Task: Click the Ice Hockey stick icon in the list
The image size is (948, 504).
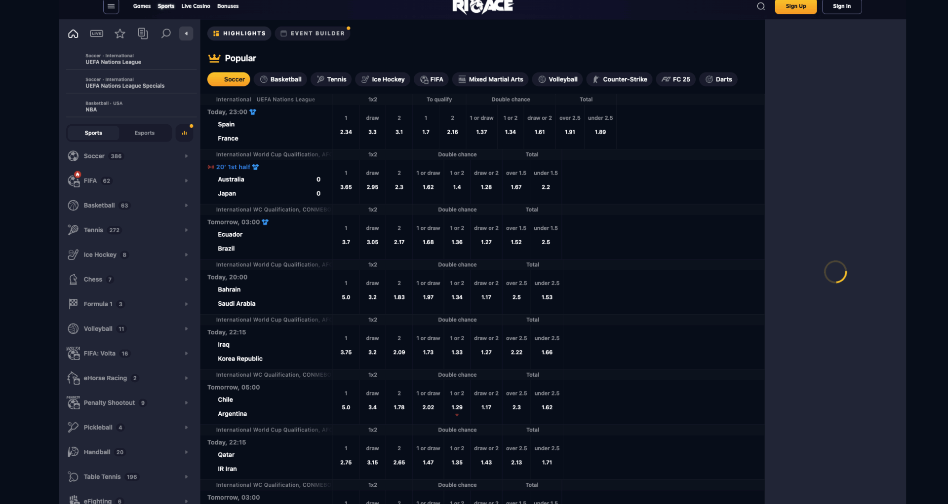Action: 73,254
